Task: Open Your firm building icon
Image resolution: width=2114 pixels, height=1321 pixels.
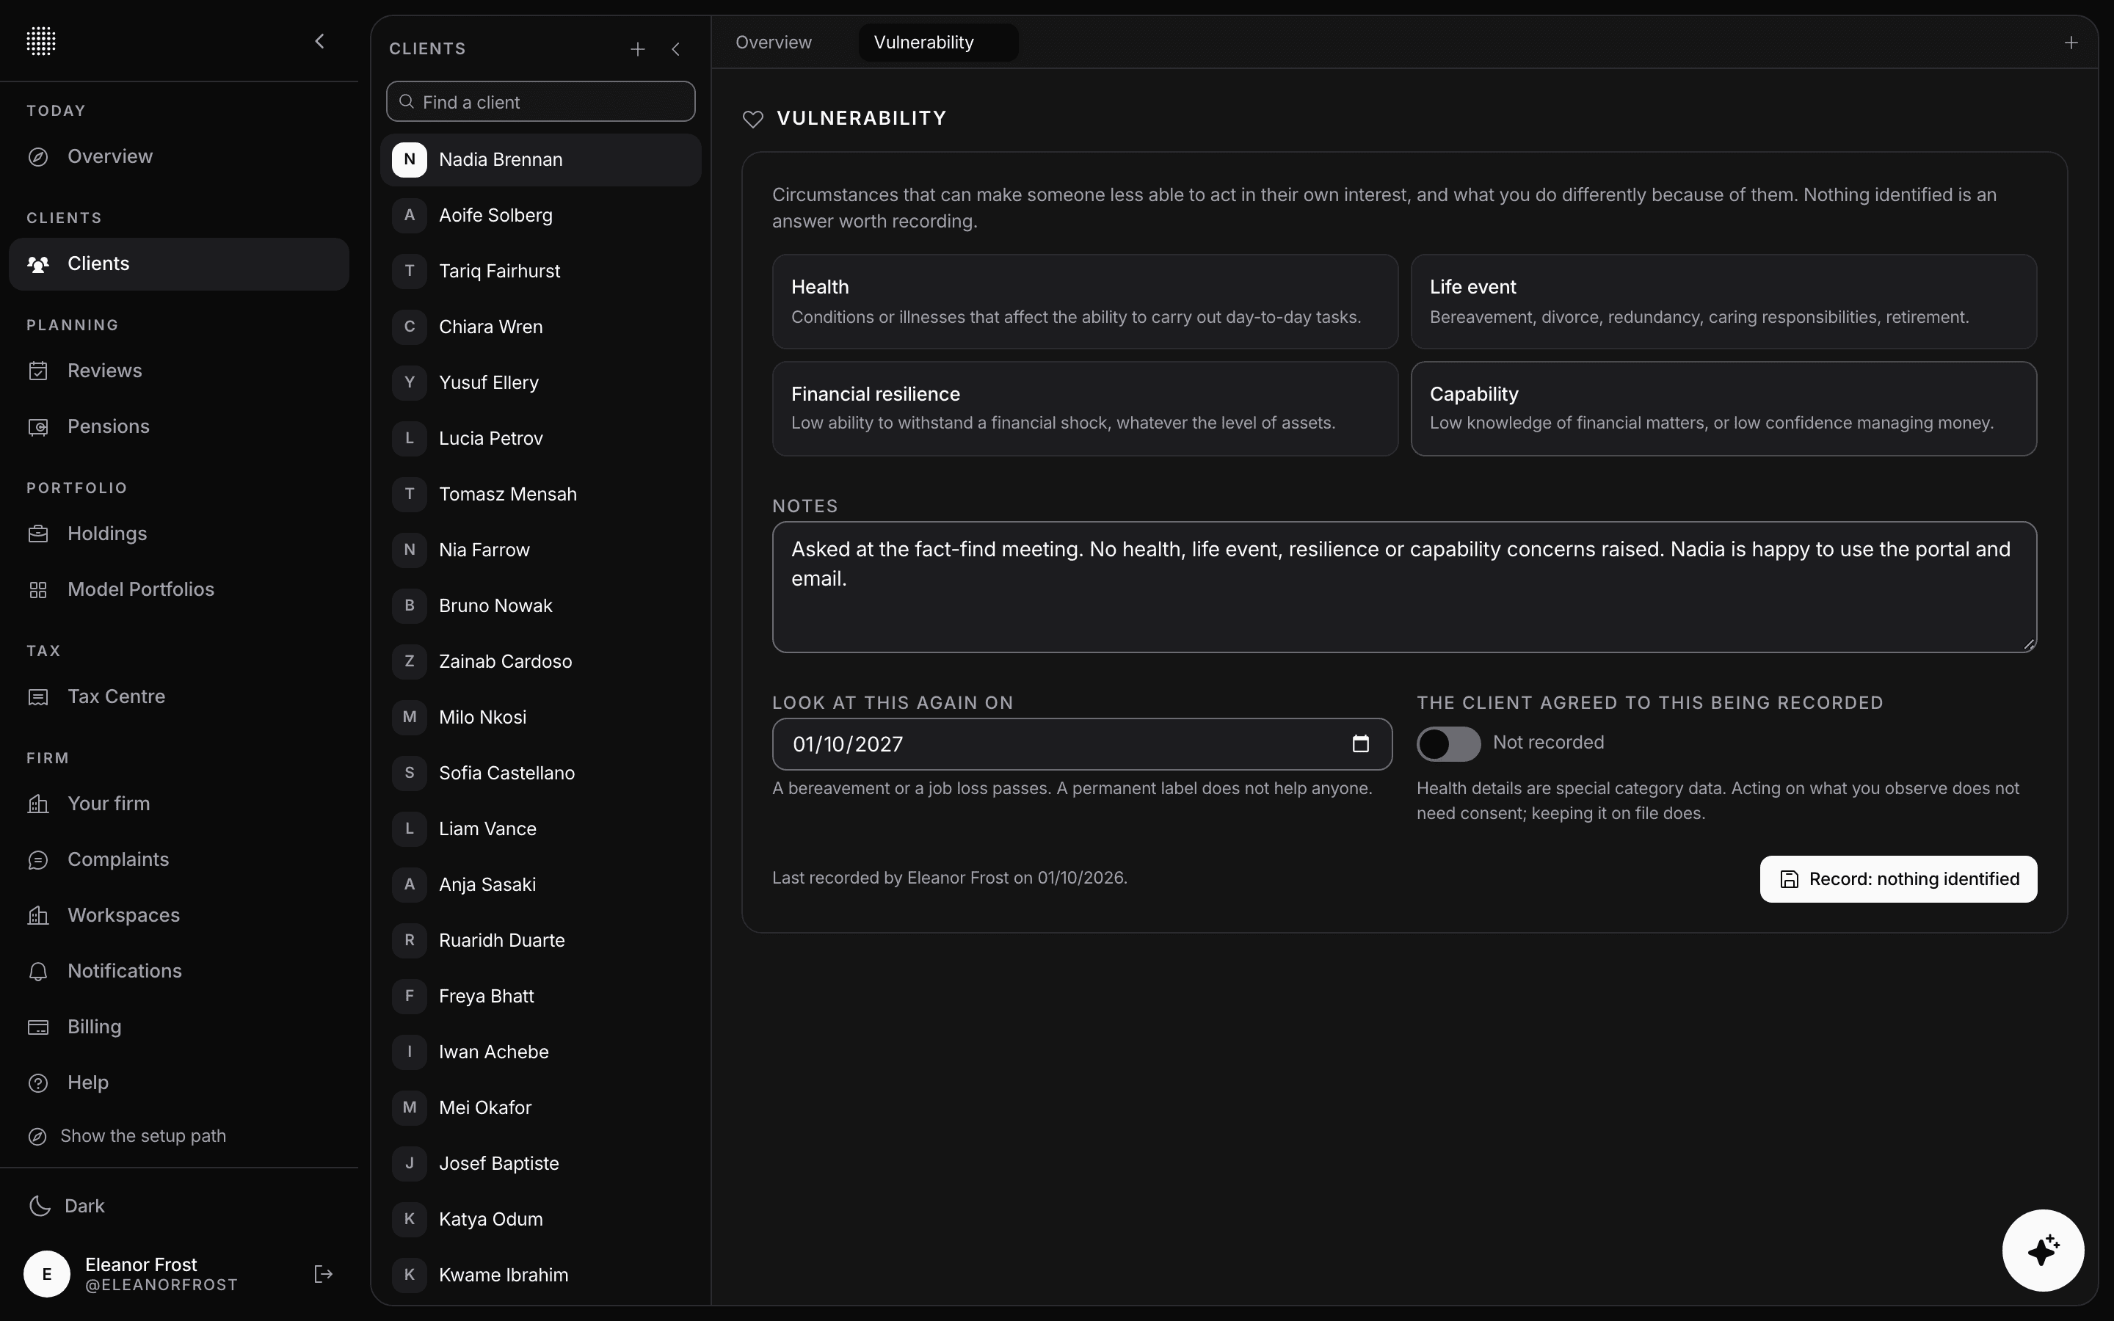Action: tap(37, 804)
